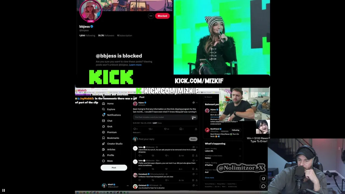Click the grey Reply button
The height and width of the screenshot is (194, 345).
(193, 139)
